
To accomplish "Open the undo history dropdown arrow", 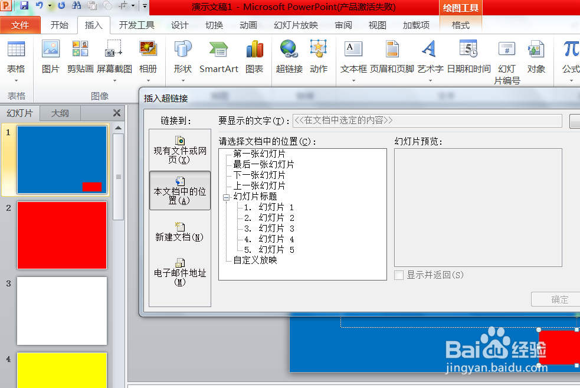I will (50, 5).
